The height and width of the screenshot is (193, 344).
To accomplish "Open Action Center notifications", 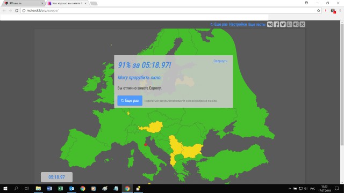I will [337, 188].
